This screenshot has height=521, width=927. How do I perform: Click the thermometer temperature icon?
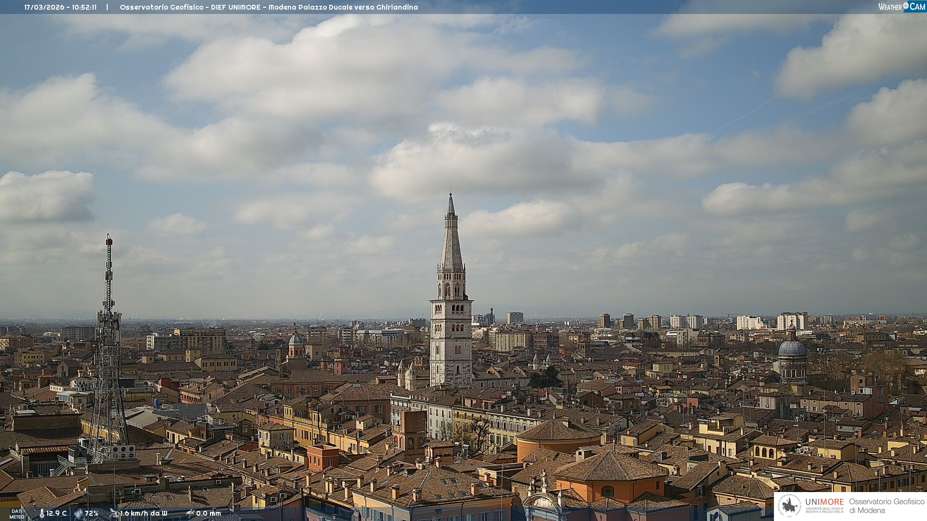click(42, 514)
